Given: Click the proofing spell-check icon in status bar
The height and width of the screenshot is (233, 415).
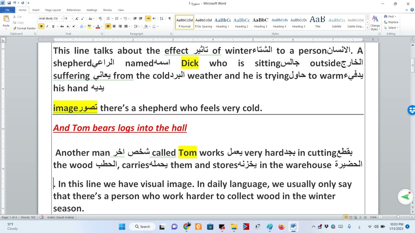Looking at the screenshot, I should coord(41,217).
